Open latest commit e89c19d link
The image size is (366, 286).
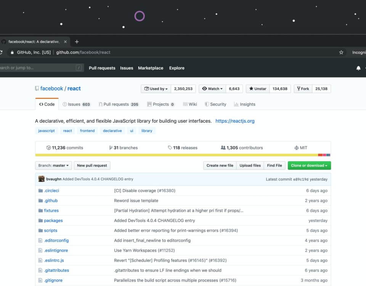pos(301,179)
